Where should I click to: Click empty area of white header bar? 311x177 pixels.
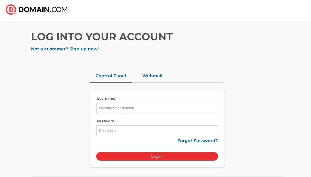188,11
